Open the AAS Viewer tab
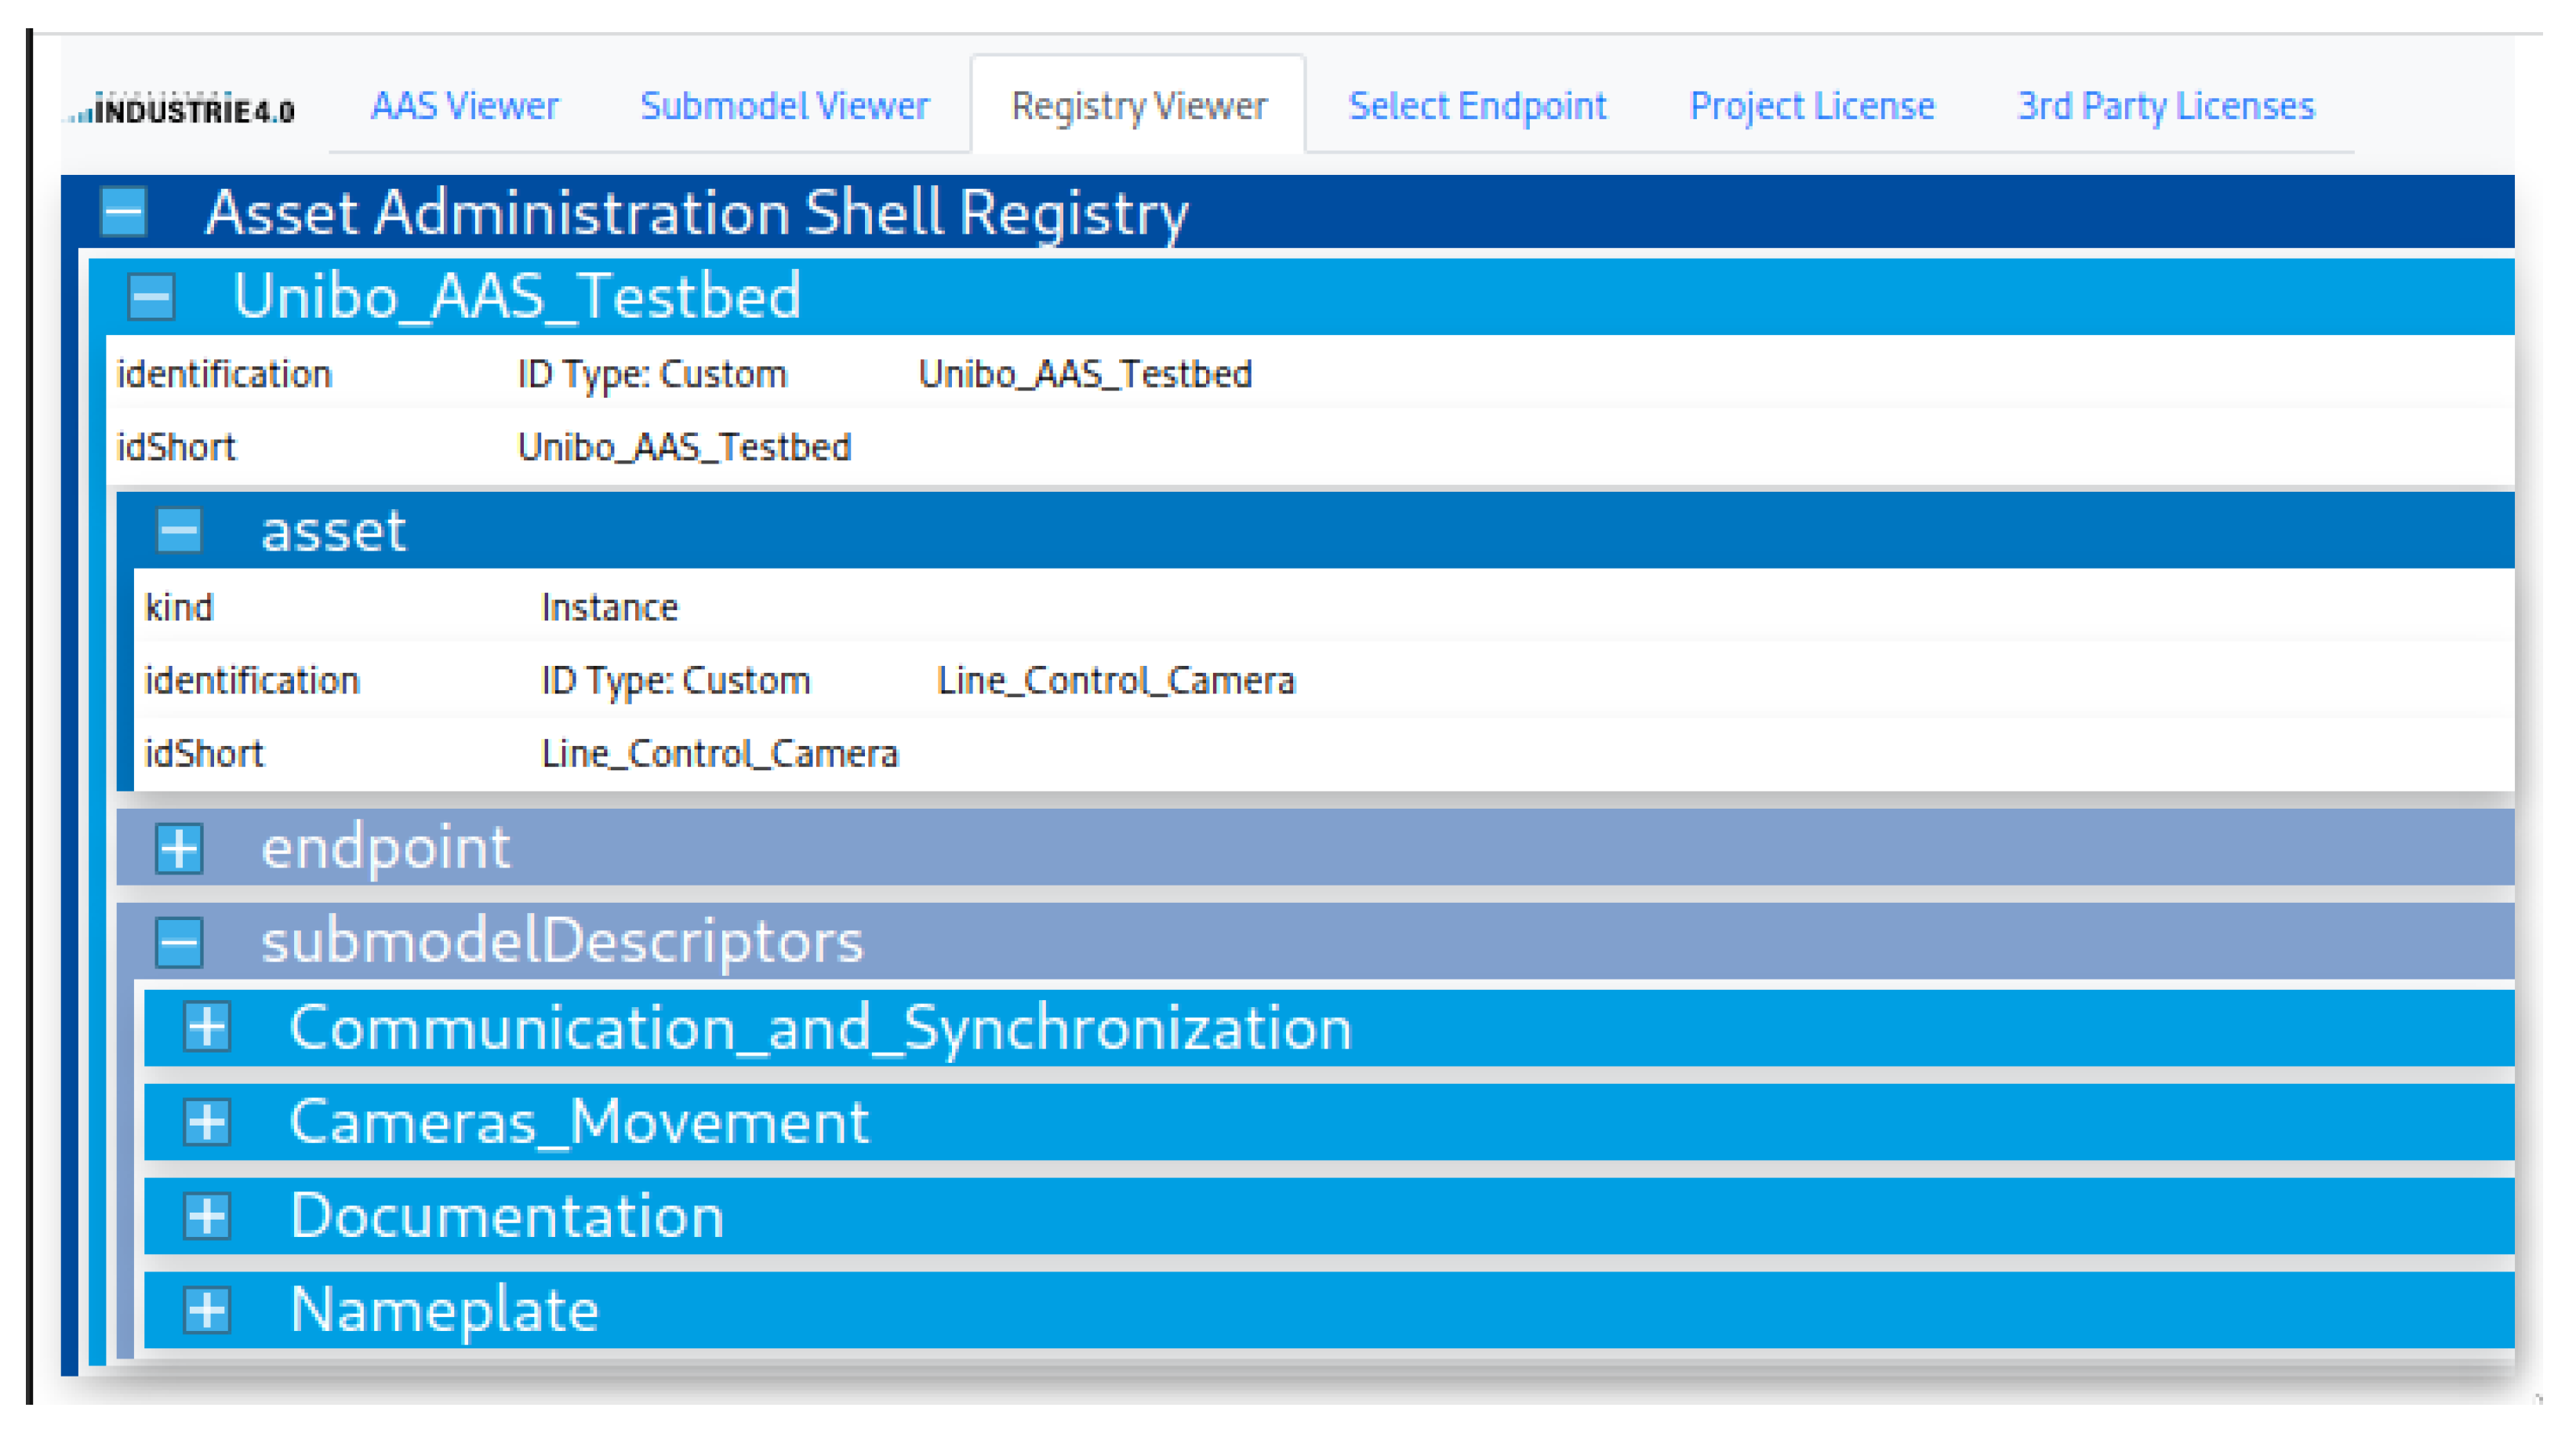The image size is (2576, 1433). point(464,106)
